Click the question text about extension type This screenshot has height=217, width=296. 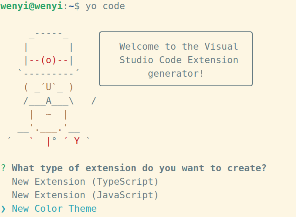(x=139, y=168)
